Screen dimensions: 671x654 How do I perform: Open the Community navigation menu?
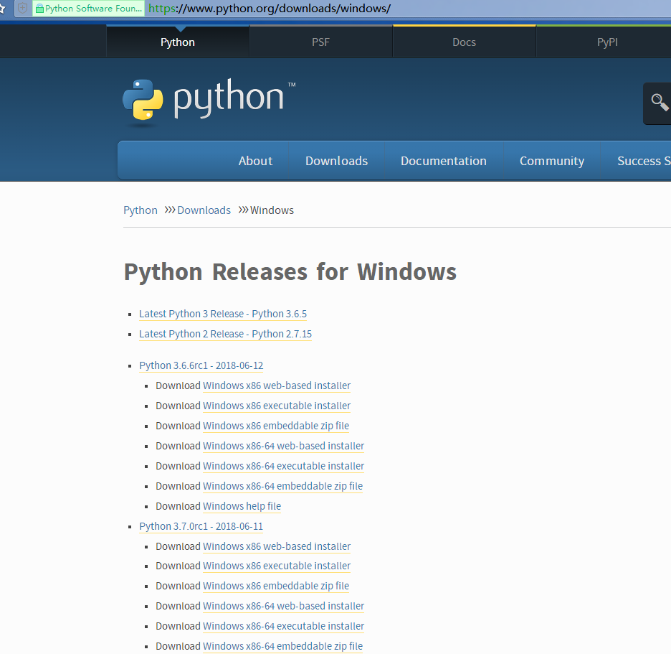(551, 161)
